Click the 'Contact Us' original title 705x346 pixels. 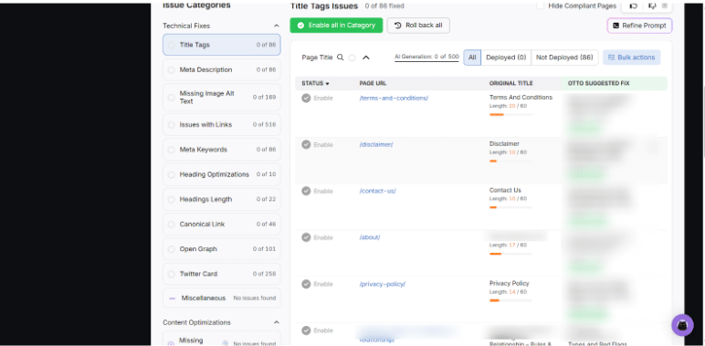pos(505,190)
